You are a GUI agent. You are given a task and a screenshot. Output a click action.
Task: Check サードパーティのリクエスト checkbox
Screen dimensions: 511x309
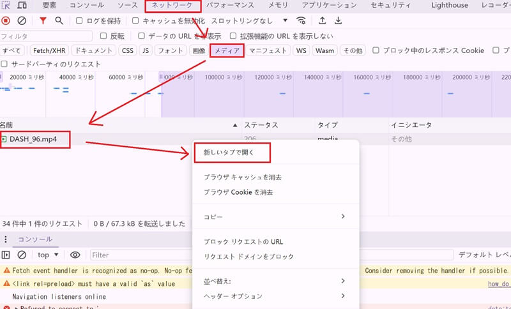[4, 64]
